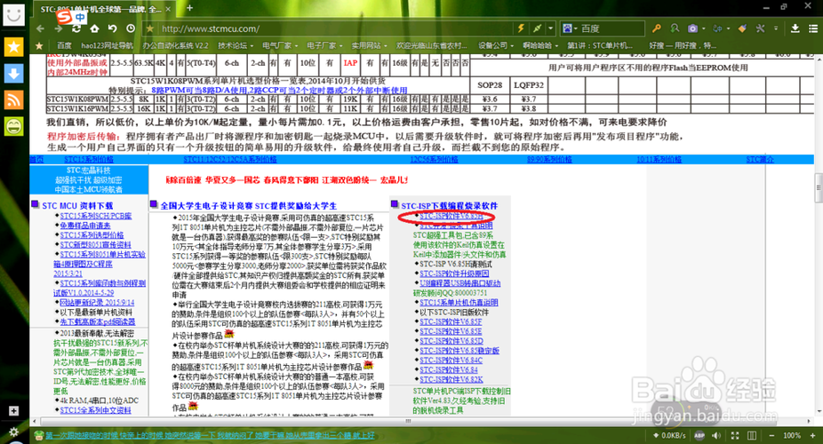Click the undo restore-tab icon
The height and width of the screenshot is (444, 823).
pyautogui.click(x=112, y=28)
